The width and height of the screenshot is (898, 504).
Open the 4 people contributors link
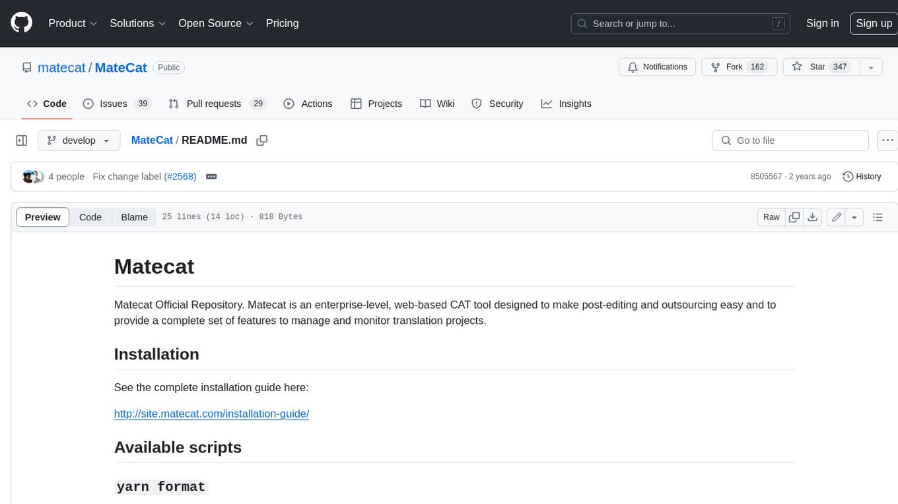(x=66, y=177)
